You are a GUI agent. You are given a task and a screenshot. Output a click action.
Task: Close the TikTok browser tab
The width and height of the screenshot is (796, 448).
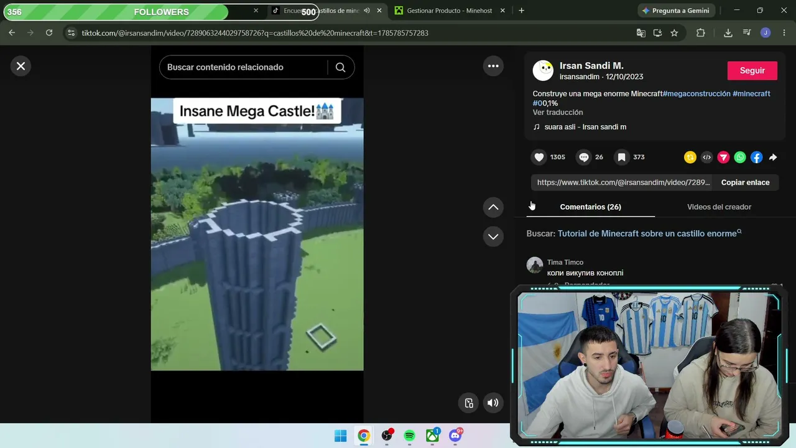click(x=379, y=11)
